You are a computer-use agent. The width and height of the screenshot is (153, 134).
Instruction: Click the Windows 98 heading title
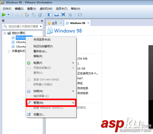[68, 31]
